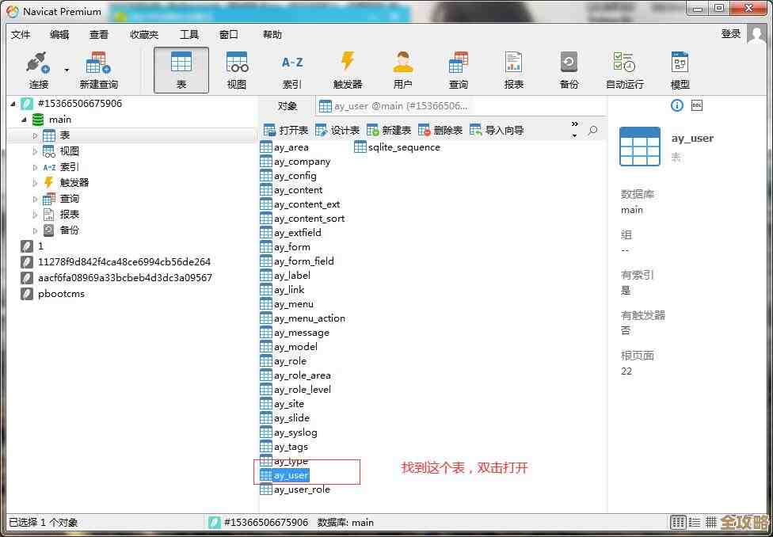
Task: Click the 连接 (Connection) toolbar icon
Action: coord(38,70)
